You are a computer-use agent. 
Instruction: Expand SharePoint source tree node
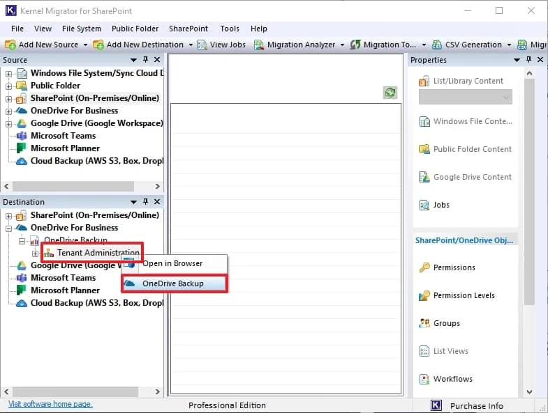[x=8, y=99]
